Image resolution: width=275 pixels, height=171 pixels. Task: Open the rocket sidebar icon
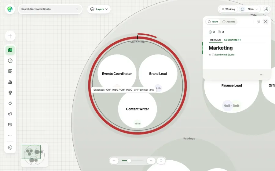pos(10,82)
